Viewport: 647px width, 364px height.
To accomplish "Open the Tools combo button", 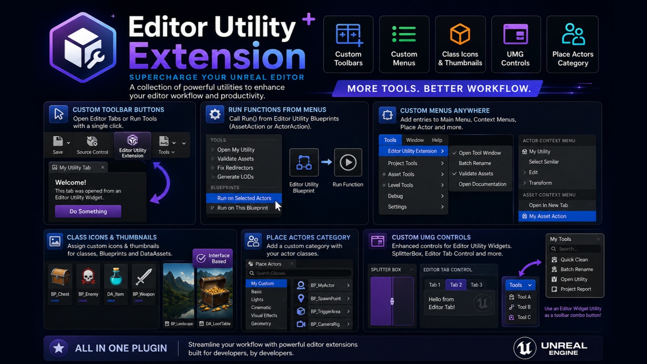I will [520, 285].
